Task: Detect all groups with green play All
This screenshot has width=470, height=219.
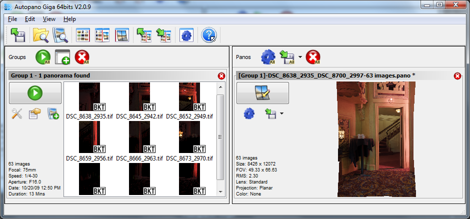Action: pyautogui.click(x=43, y=57)
